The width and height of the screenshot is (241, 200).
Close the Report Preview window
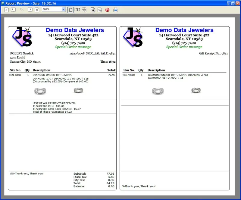pyautogui.click(x=238, y=3)
